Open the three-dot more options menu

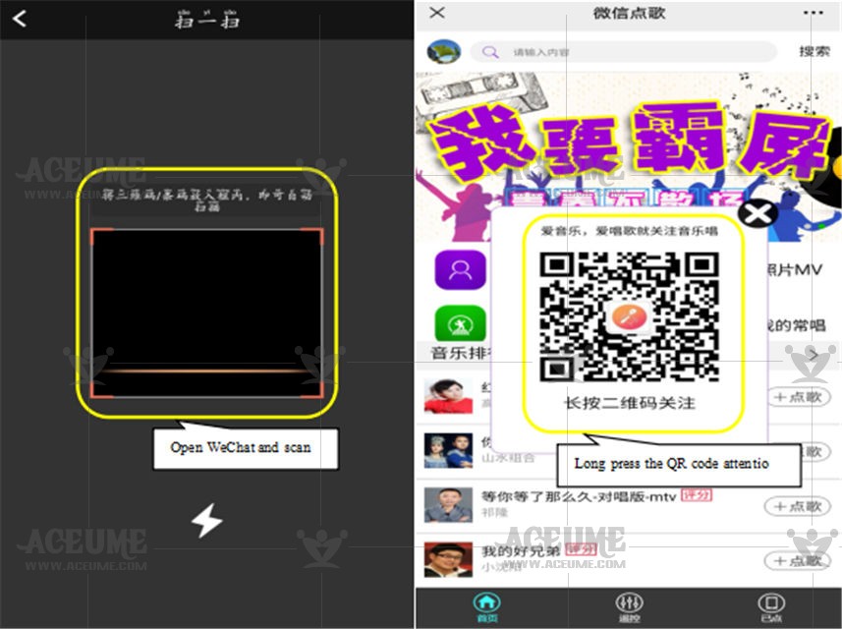813,13
